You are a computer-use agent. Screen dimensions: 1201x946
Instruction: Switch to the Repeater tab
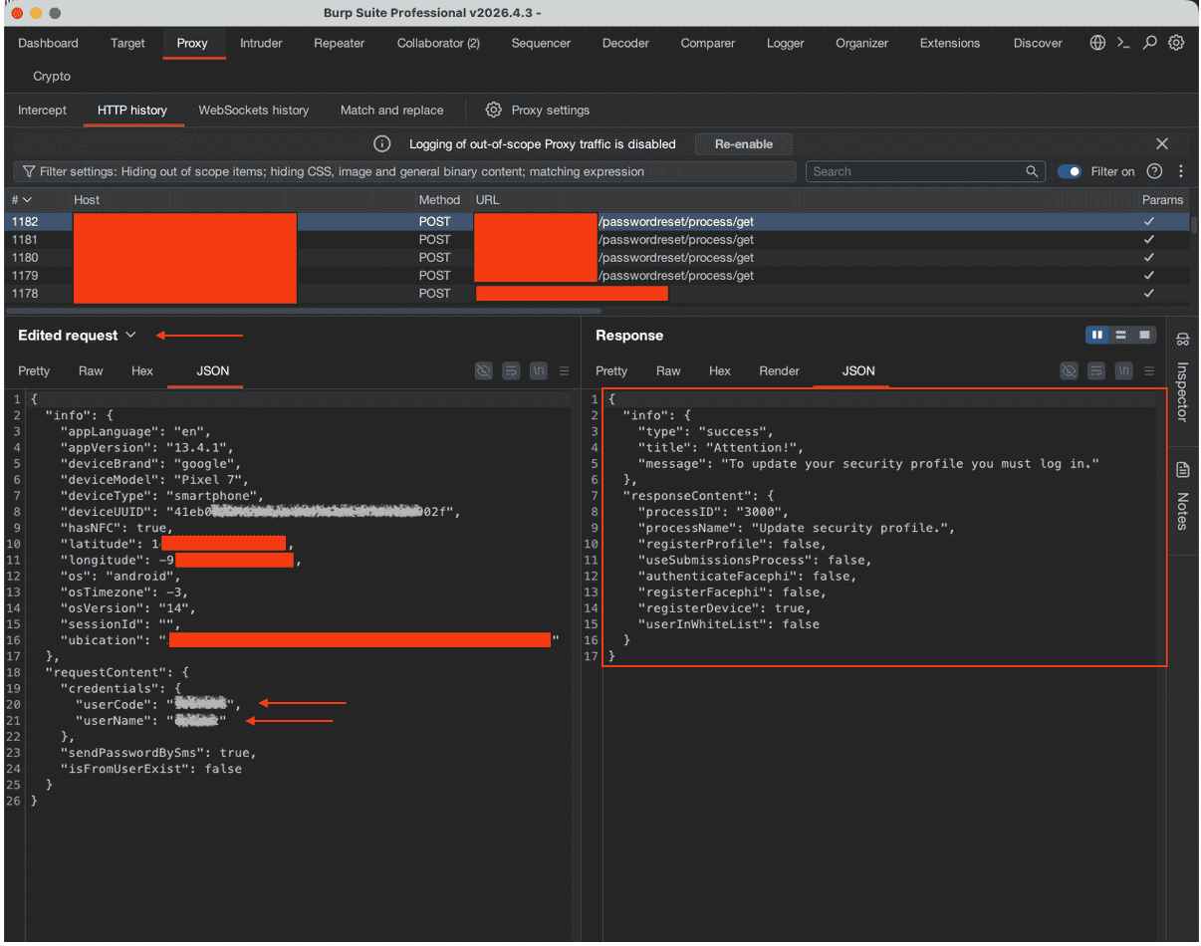pyautogui.click(x=339, y=43)
